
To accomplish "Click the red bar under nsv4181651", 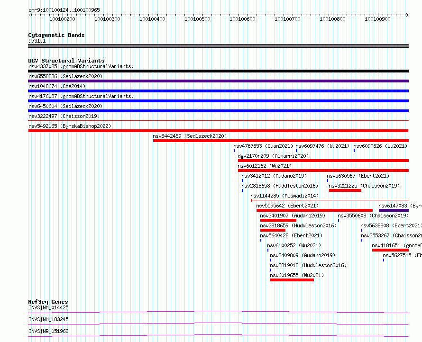I will (x=391, y=250).
